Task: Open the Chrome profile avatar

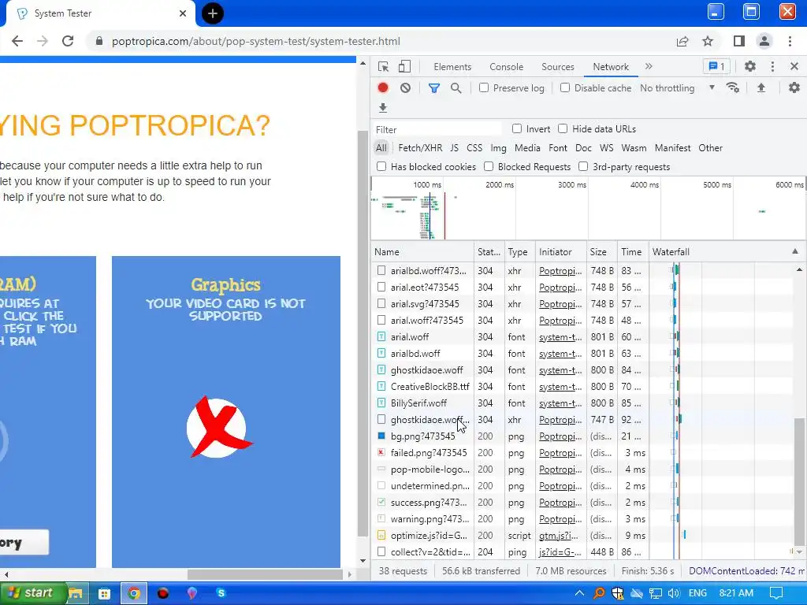Action: click(764, 41)
